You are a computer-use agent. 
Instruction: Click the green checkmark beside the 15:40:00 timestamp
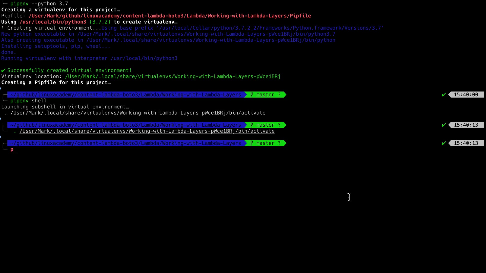pos(443,95)
